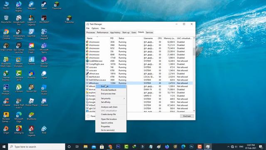Sort by the Username column header
Image resolution: width=266 pixels, height=150 pixels.
tap(148, 38)
